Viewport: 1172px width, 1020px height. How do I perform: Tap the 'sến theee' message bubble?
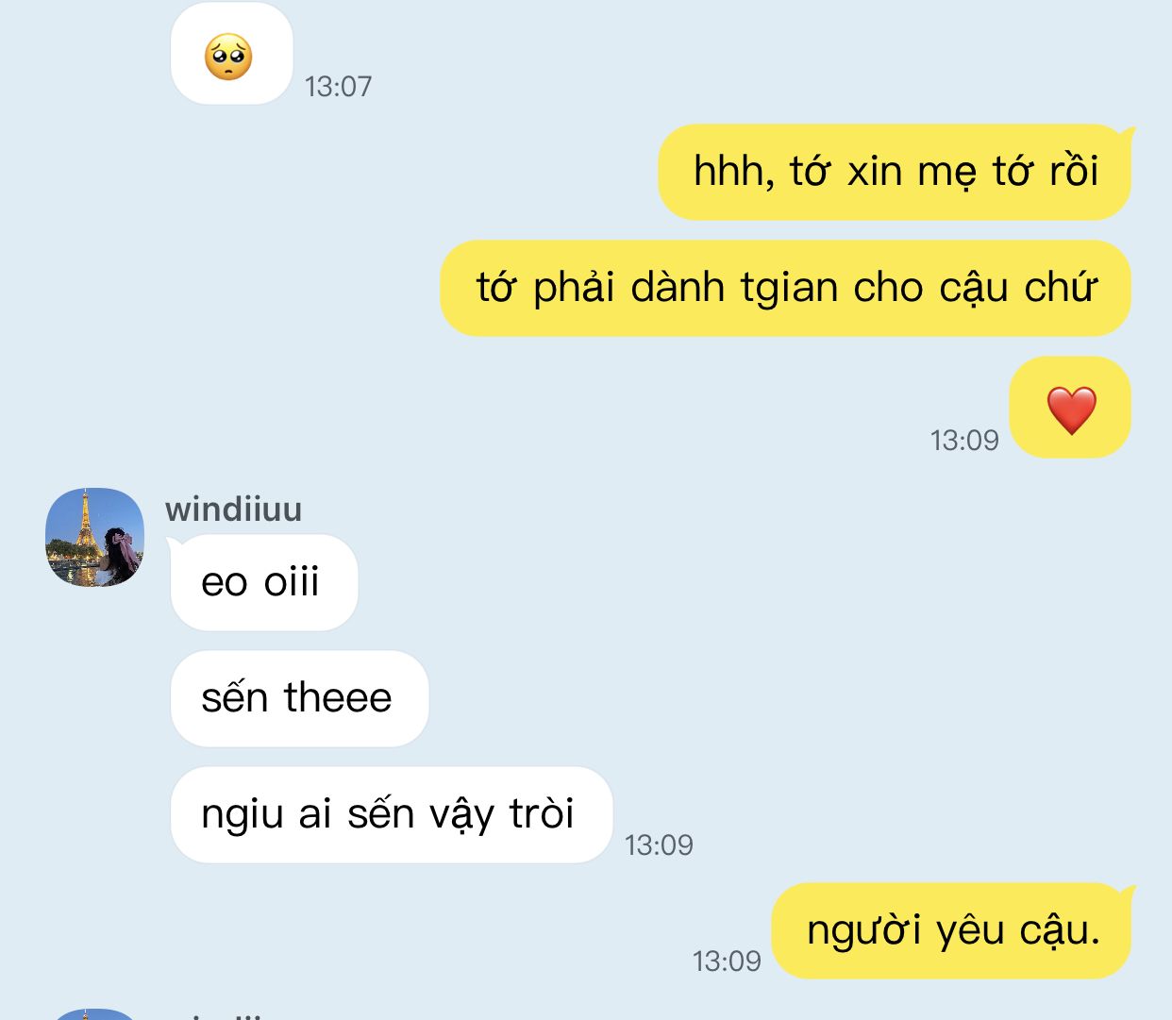point(299,698)
